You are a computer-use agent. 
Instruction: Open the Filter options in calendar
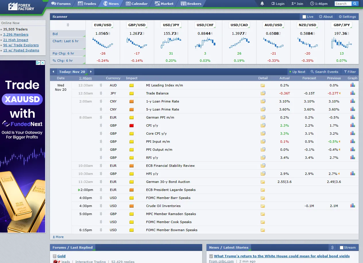pyautogui.click(x=350, y=72)
